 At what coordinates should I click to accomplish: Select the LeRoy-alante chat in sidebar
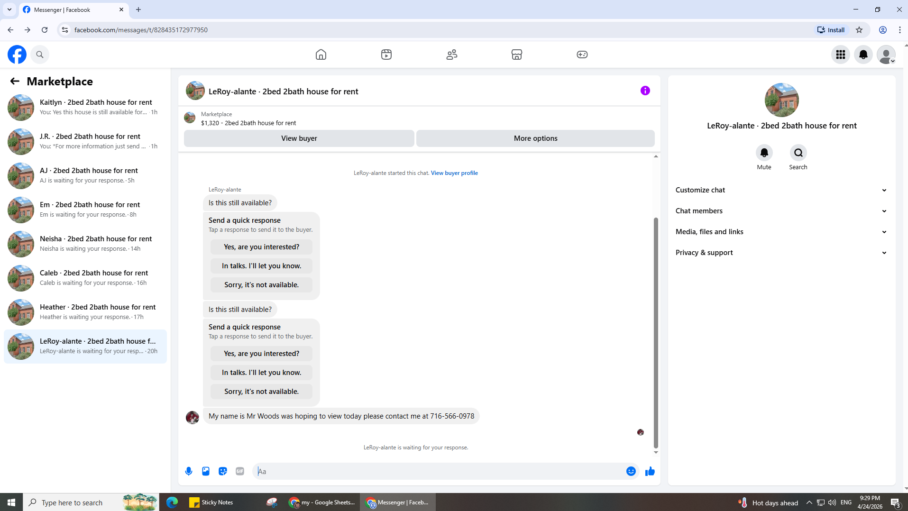(x=85, y=346)
